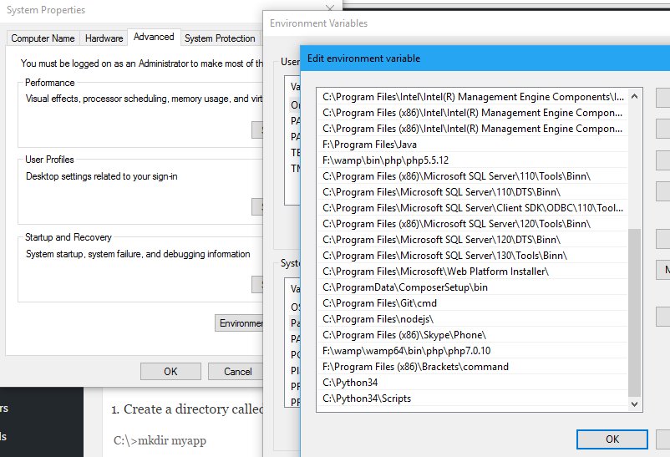The width and height of the screenshot is (670, 457).
Task: Select SQL Server Client SDK ODBC path
Action: (x=473, y=207)
